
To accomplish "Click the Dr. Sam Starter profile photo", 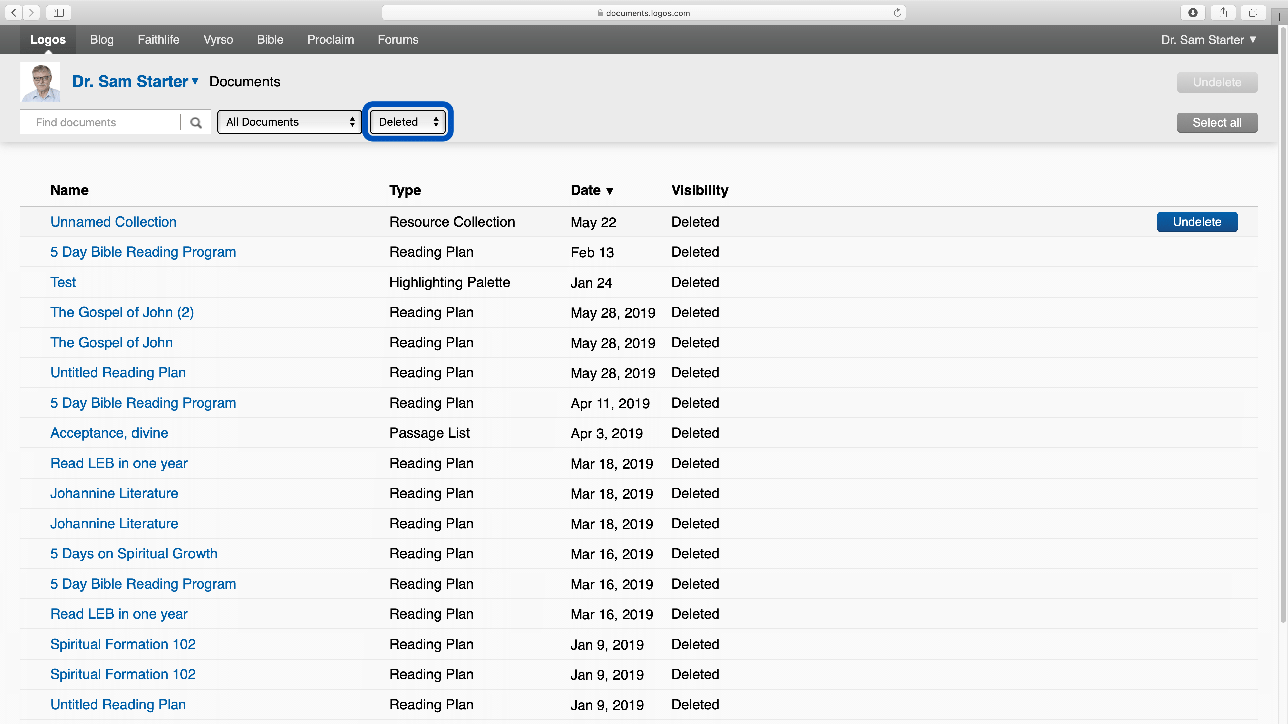I will point(41,81).
